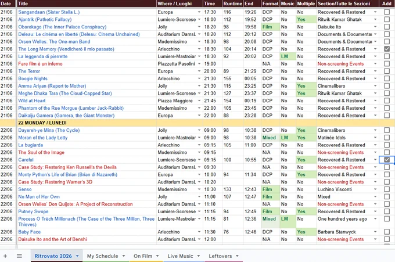395x262 pixels.
Task: Click the add new sheet plus icon
Action: coord(5,256)
